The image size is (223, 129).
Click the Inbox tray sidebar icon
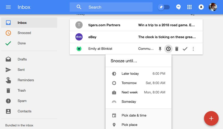tap(8, 23)
